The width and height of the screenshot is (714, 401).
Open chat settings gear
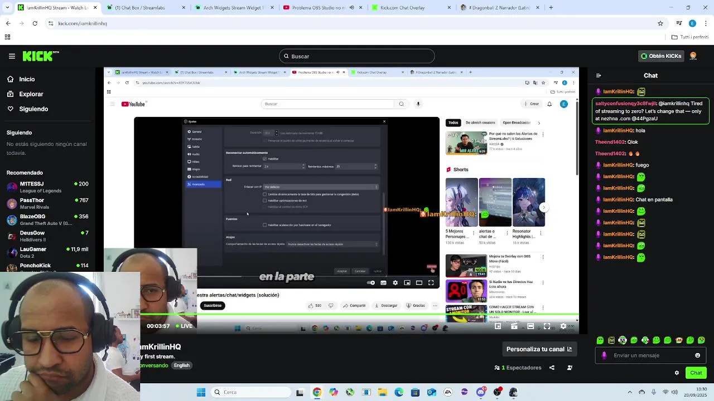point(677,373)
